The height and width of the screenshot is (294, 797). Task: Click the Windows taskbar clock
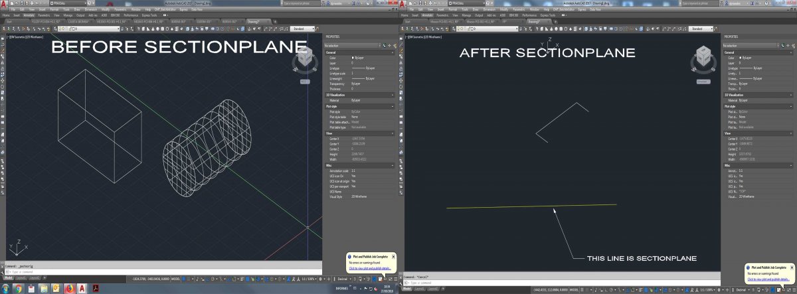pyautogui.click(x=387, y=289)
